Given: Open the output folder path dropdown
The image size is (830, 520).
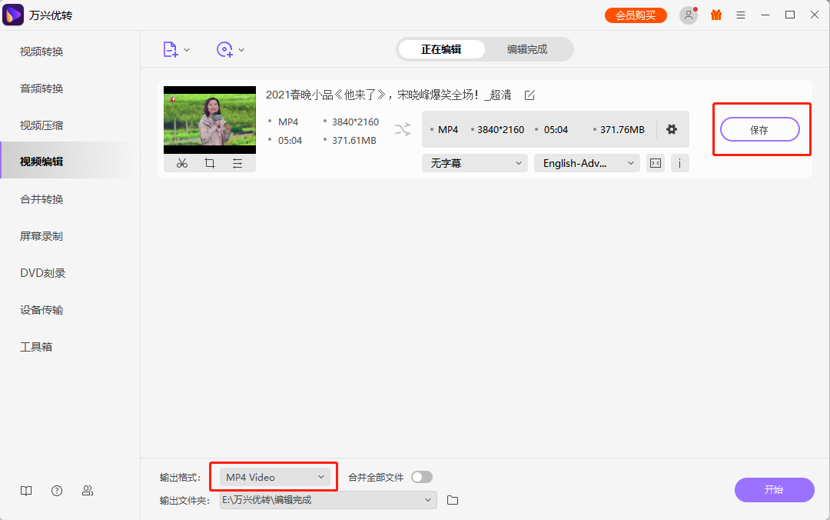Looking at the screenshot, I should (x=328, y=500).
